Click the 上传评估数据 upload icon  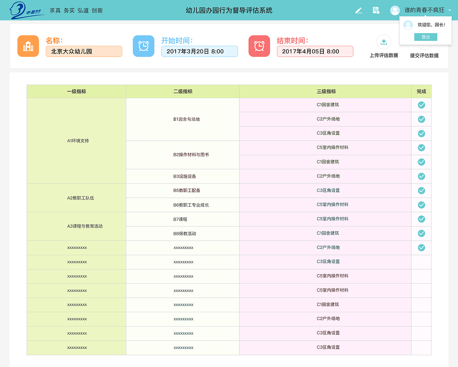pyautogui.click(x=384, y=42)
